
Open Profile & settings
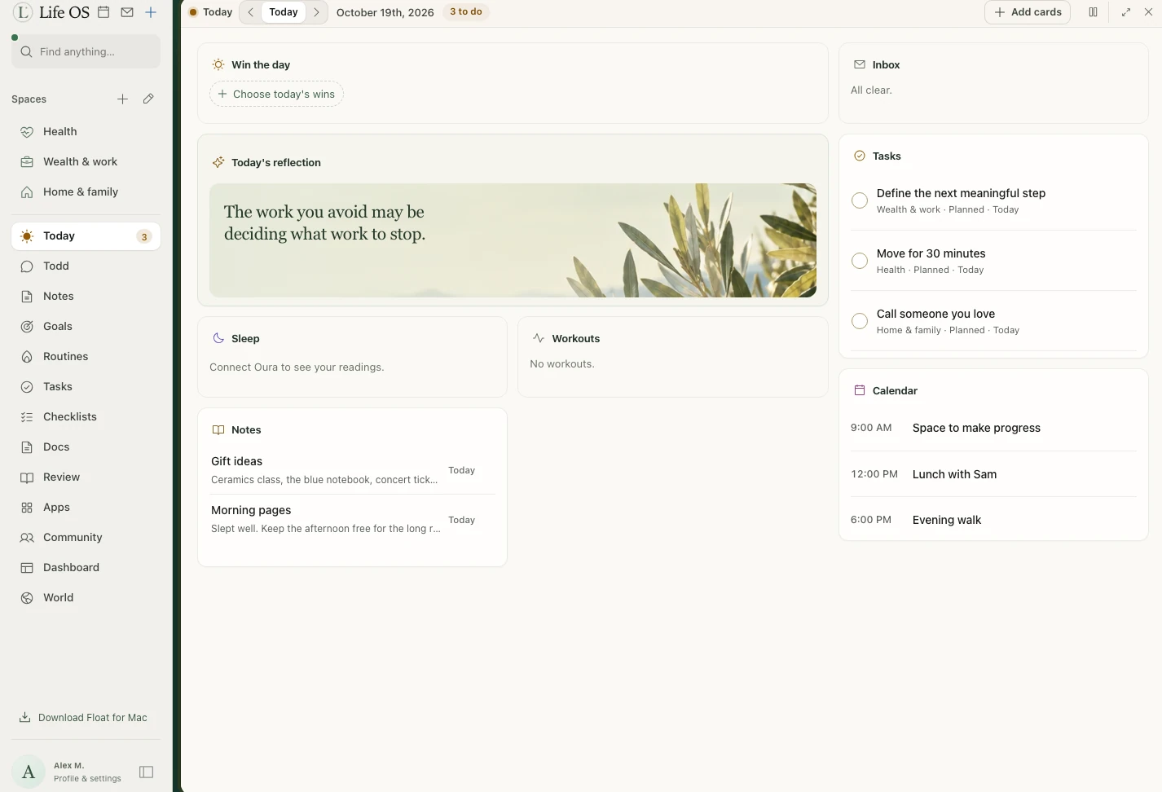tap(87, 778)
